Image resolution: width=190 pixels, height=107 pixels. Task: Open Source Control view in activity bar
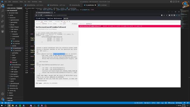click(3, 16)
